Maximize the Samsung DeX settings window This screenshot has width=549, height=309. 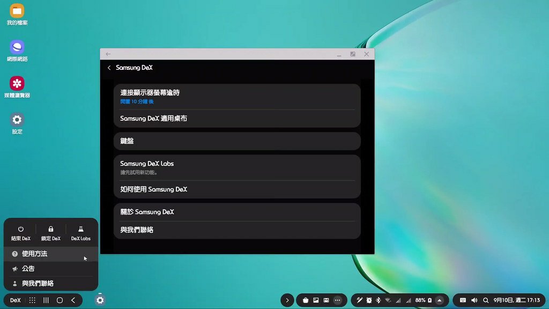click(353, 54)
